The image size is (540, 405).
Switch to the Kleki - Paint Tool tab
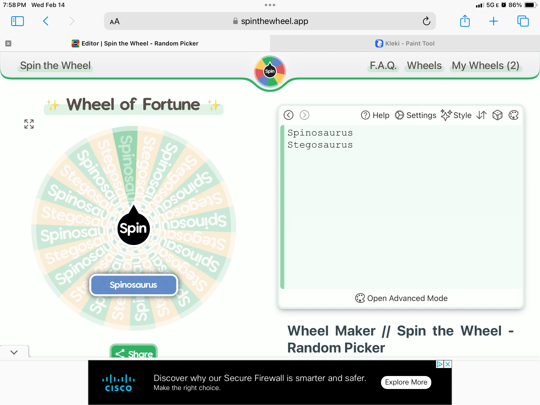[x=405, y=43]
